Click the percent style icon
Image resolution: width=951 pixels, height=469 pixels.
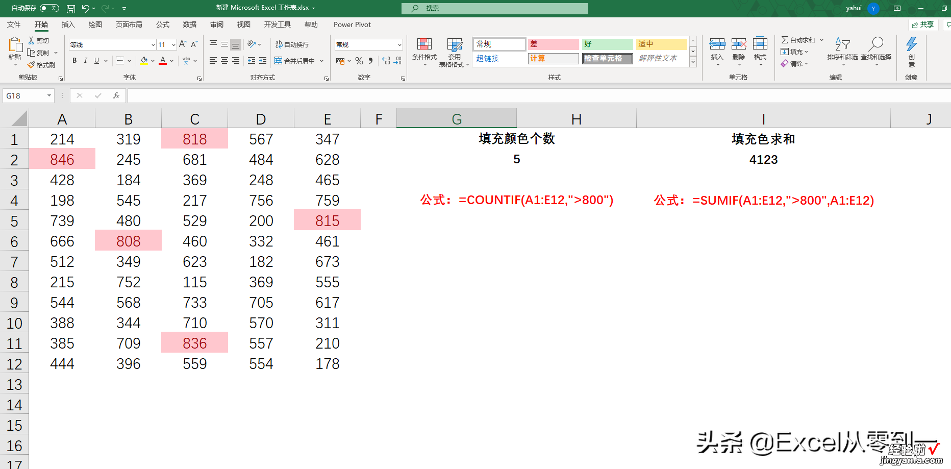pos(359,61)
